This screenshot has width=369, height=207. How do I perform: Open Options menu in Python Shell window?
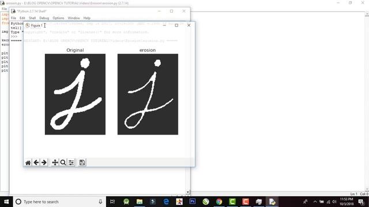coord(58,18)
